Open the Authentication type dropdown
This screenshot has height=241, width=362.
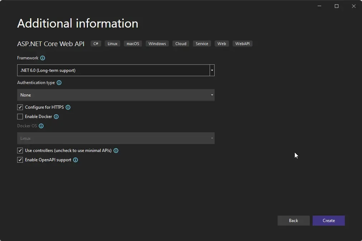[116, 95]
